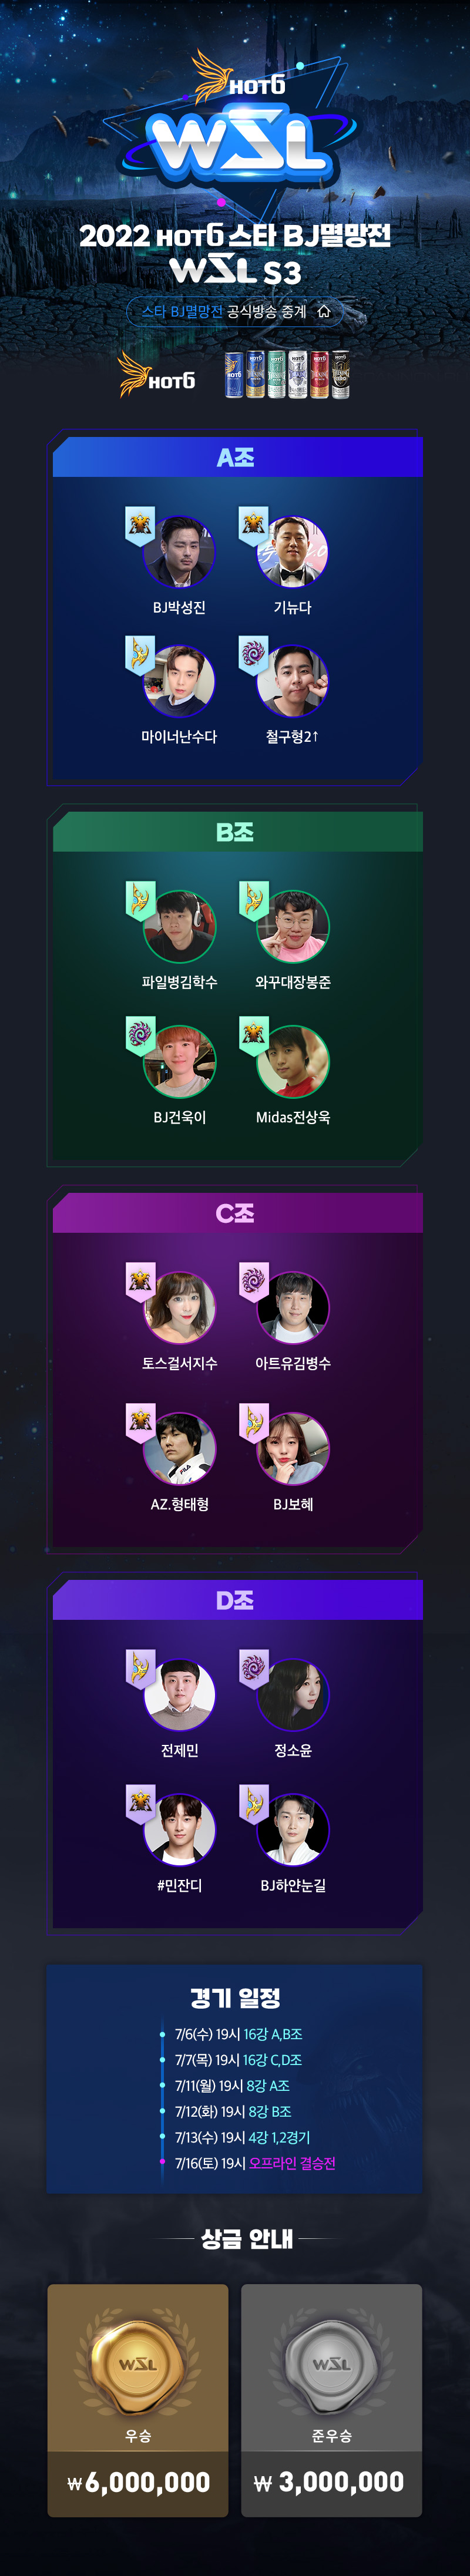Click the 정소윤 player name

click(x=293, y=1751)
